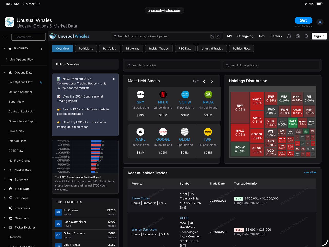
Task: Toggle star on Live Options Flow
Action: (x=41, y=82)
